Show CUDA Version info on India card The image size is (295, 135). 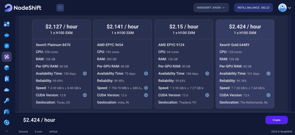click(146, 95)
